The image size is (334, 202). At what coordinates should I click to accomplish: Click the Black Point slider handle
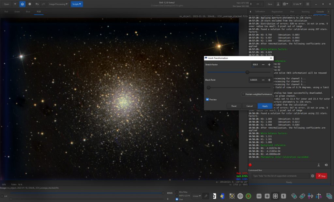208,87
